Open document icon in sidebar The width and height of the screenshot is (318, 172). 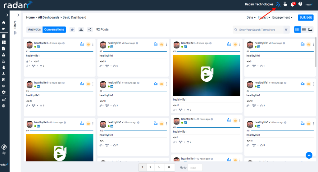pos(4,49)
